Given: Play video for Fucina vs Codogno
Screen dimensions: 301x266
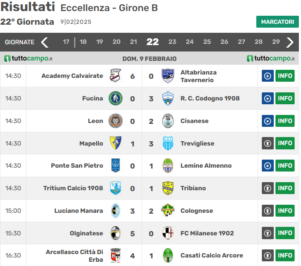Looking at the screenshot, I should [x=267, y=99].
